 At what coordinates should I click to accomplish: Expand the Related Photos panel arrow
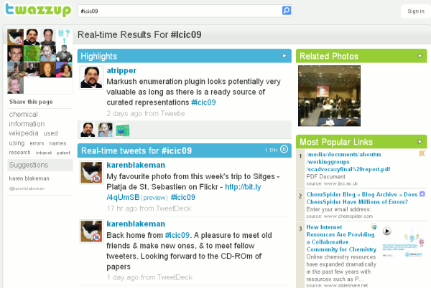click(x=420, y=56)
